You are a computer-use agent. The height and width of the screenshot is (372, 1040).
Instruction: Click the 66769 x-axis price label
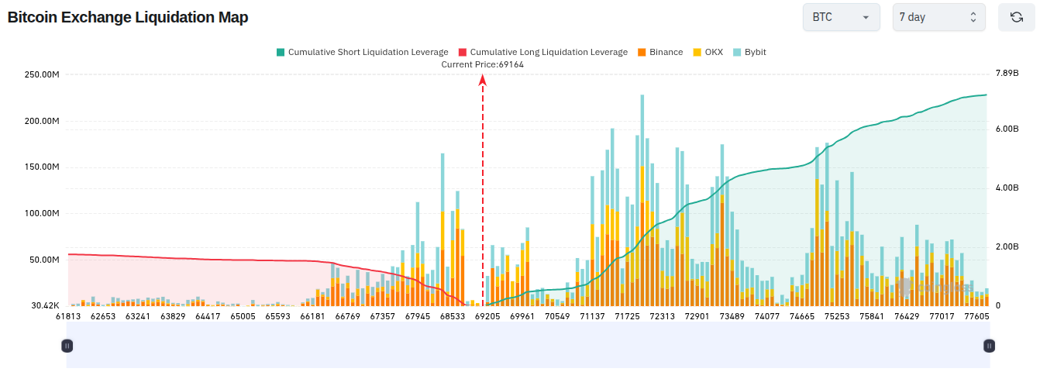[x=347, y=316]
